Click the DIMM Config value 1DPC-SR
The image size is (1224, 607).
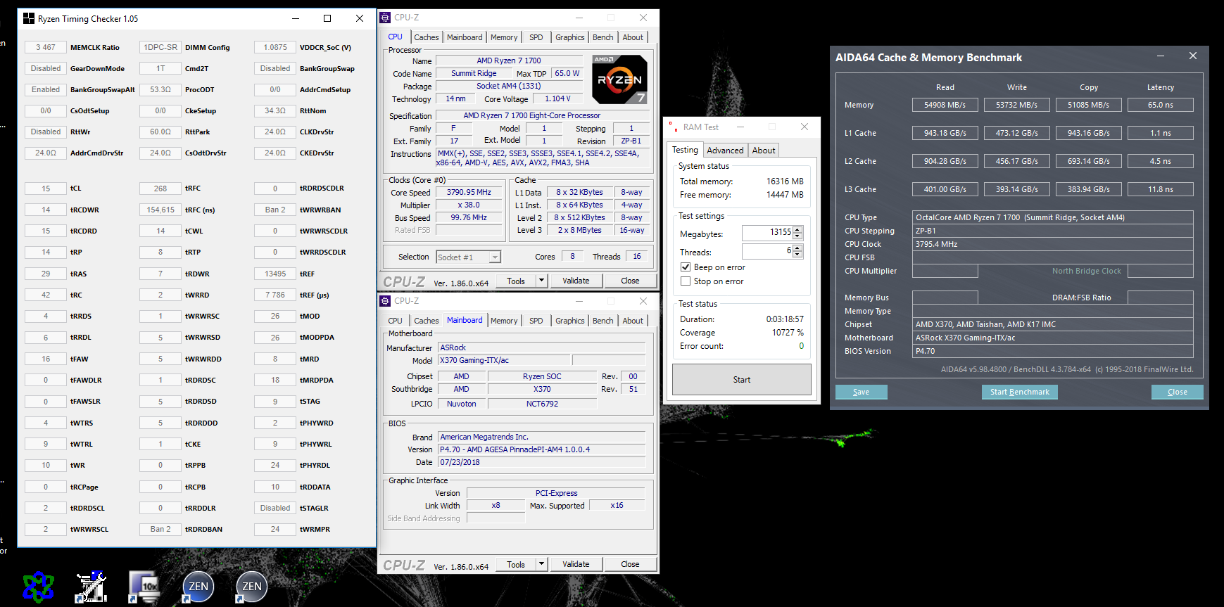160,47
